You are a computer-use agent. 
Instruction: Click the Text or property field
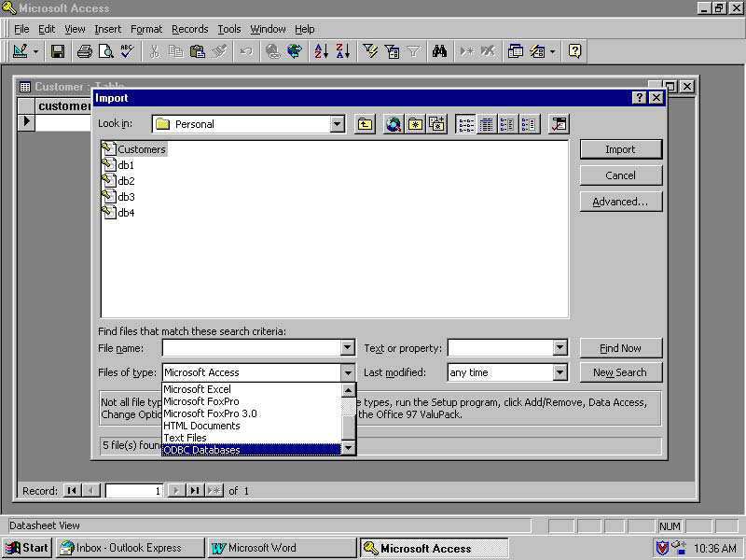[x=501, y=347]
